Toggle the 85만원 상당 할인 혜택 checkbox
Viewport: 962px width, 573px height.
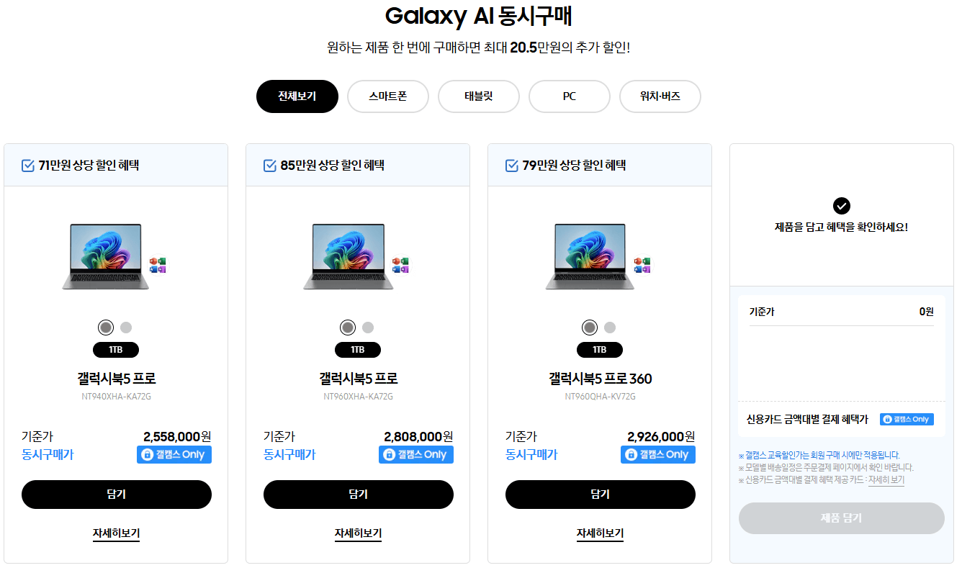click(x=269, y=165)
